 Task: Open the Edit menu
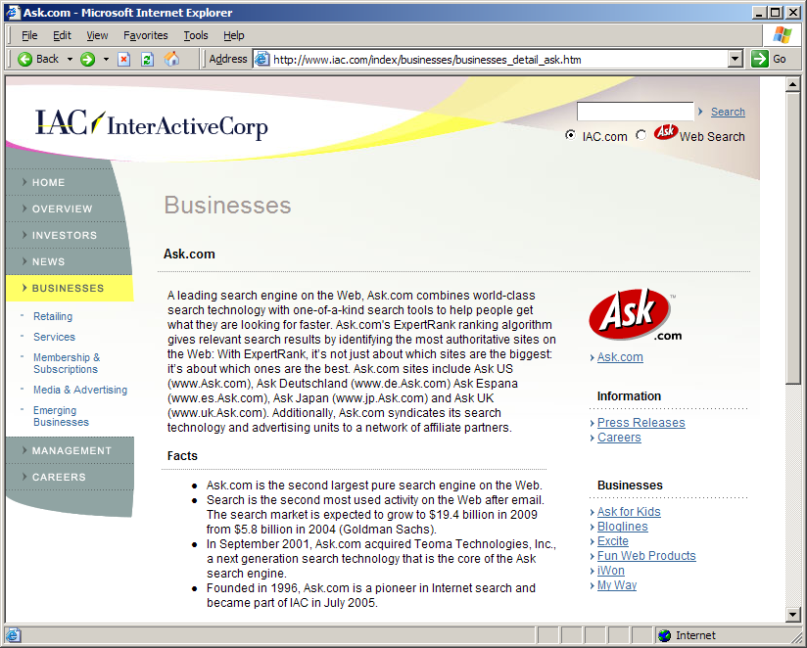click(x=62, y=35)
